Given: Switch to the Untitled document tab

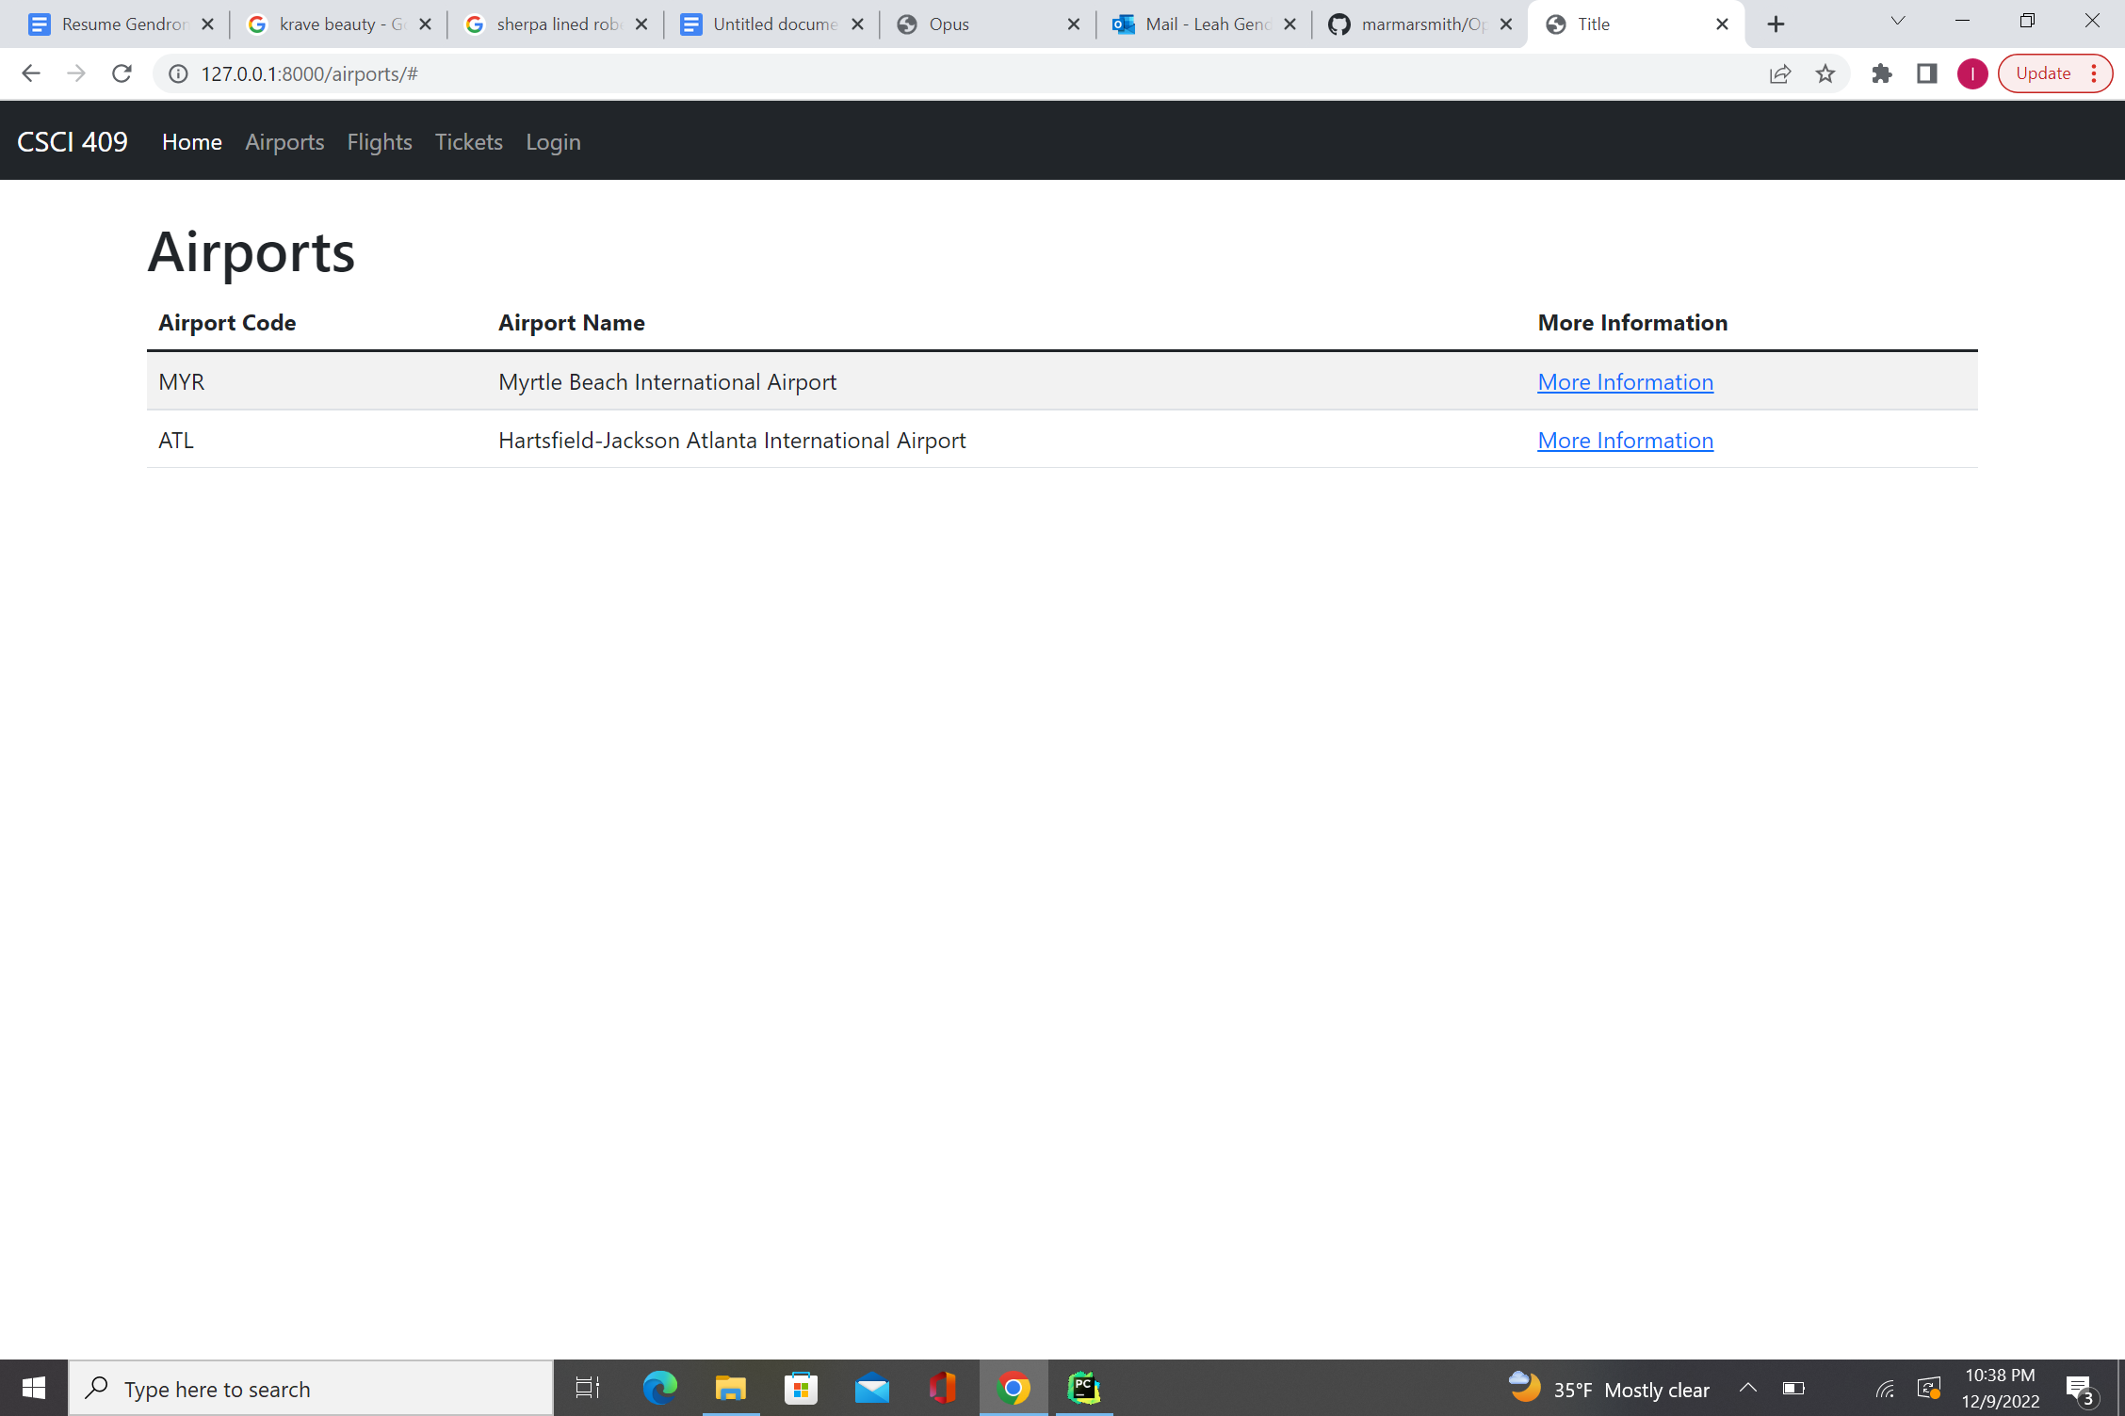Looking at the screenshot, I should (x=771, y=24).
